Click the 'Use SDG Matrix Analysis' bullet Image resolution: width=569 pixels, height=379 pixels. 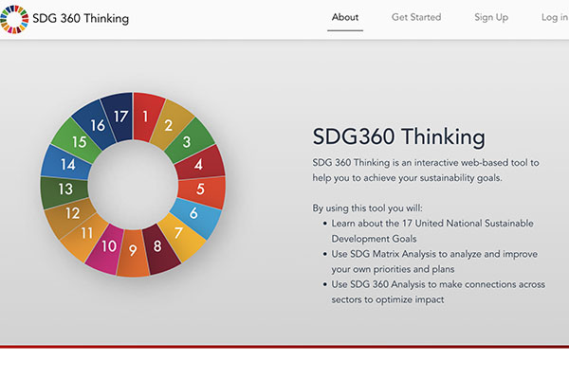[x=434, y=262]
